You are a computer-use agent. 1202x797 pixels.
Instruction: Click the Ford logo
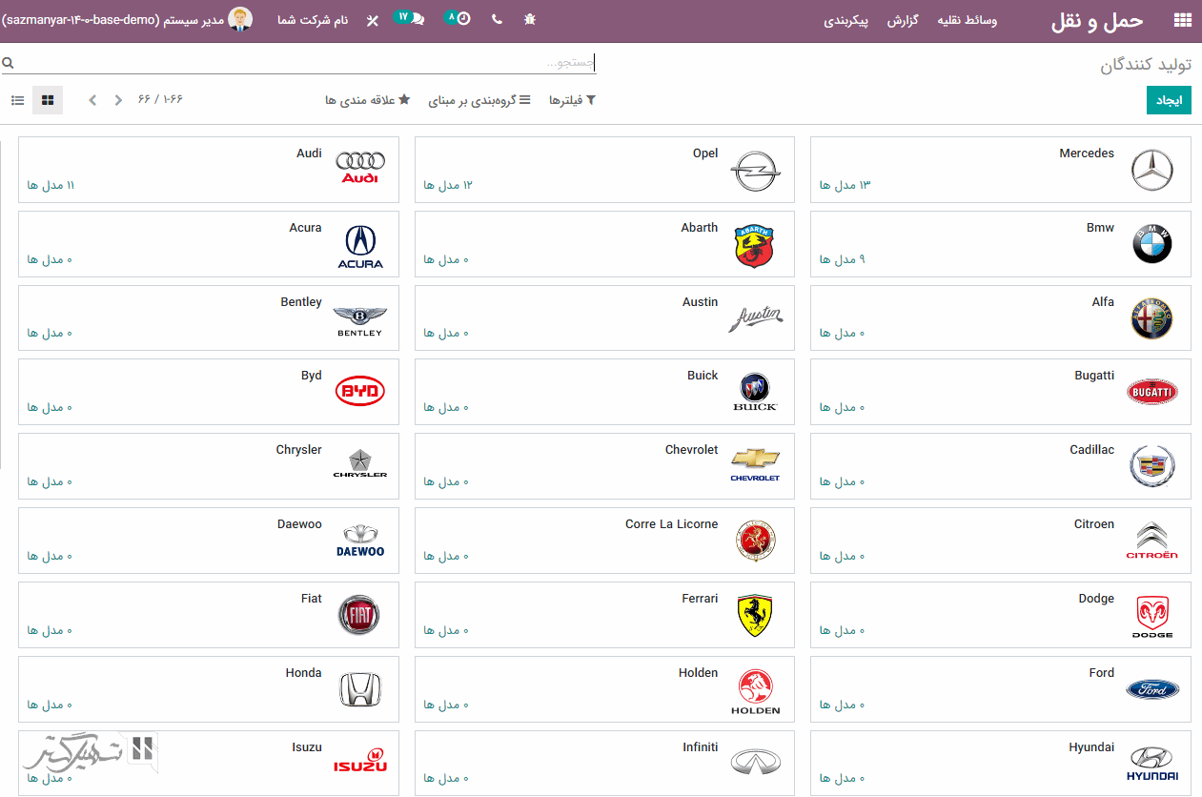tap(1151, 689)
